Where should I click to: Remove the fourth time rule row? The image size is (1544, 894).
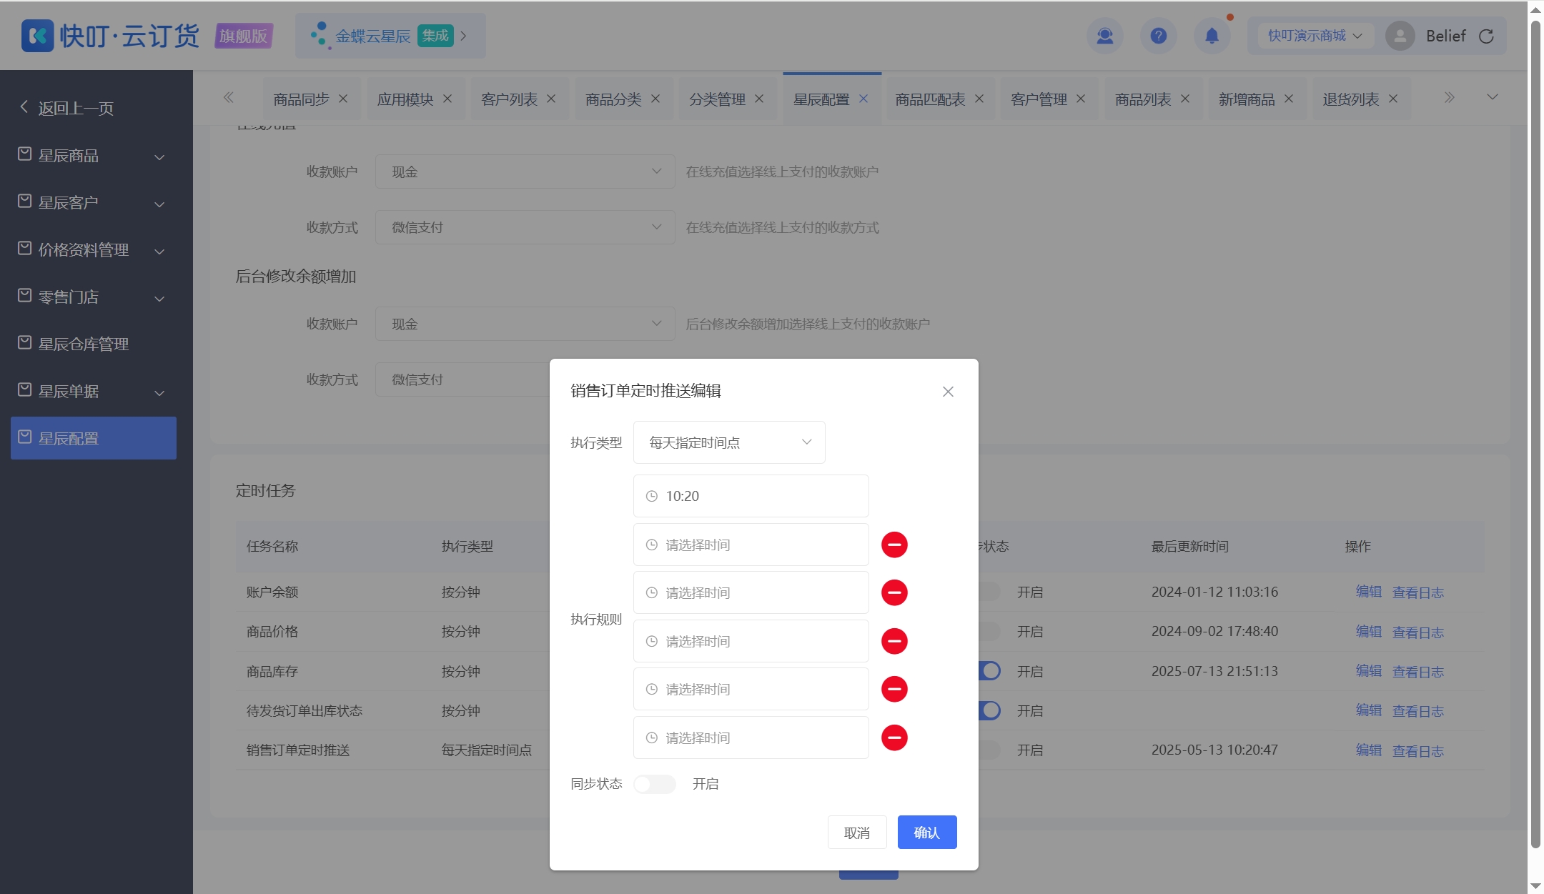pos(894,641)
